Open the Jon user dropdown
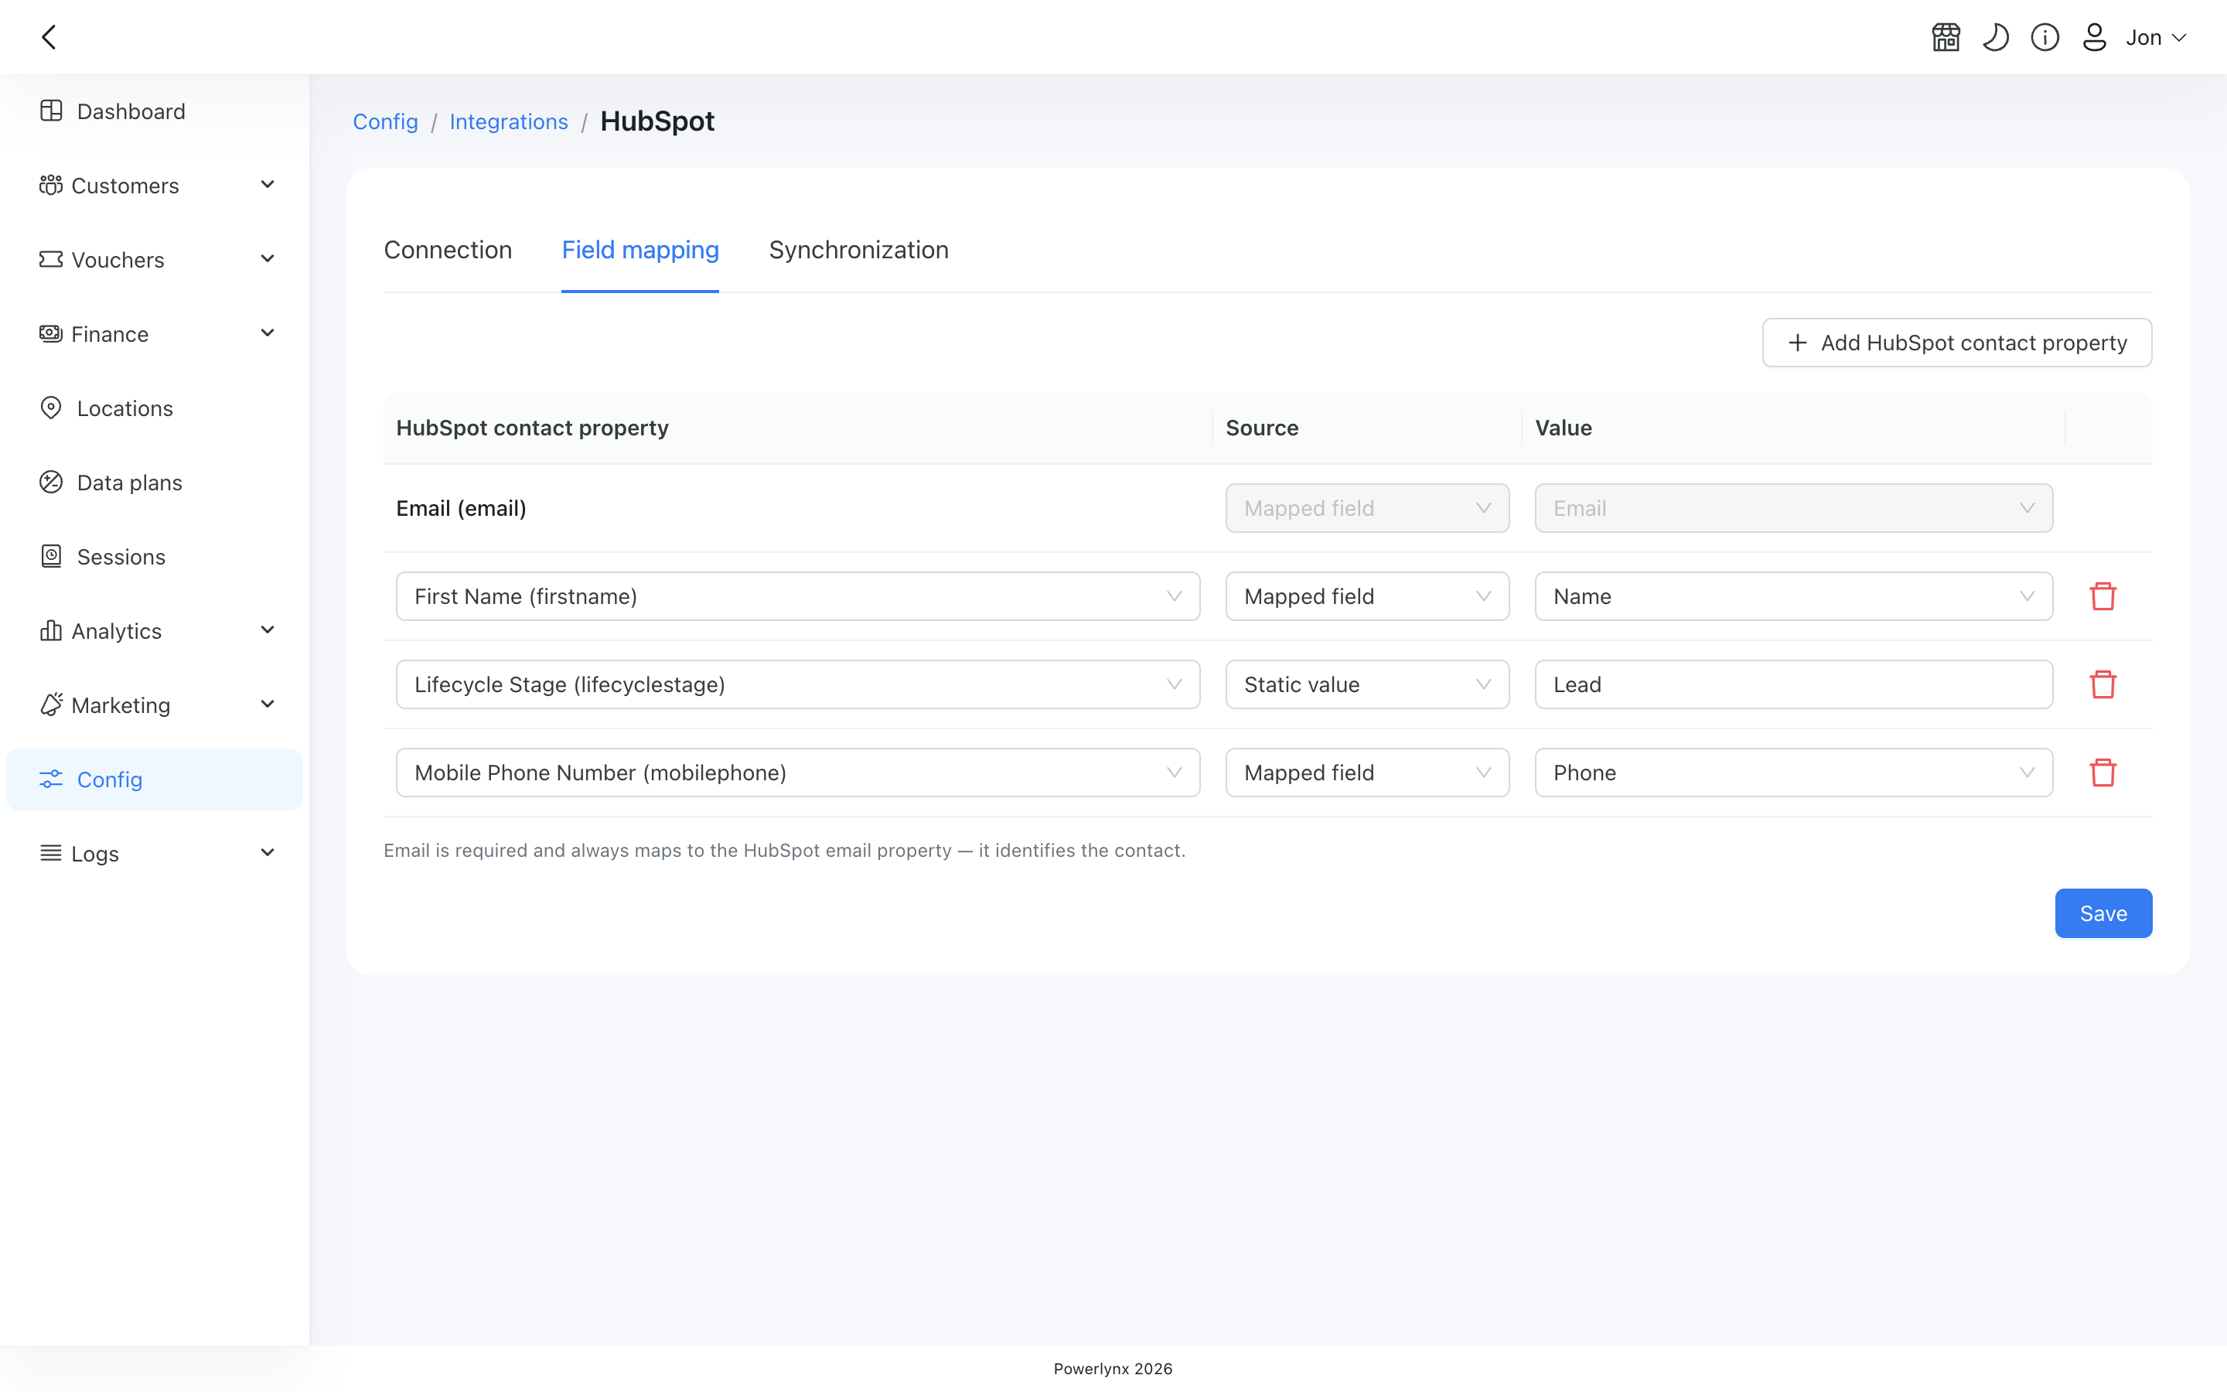Viewport: 2227px width, 1392px height. click(2155, 38)
